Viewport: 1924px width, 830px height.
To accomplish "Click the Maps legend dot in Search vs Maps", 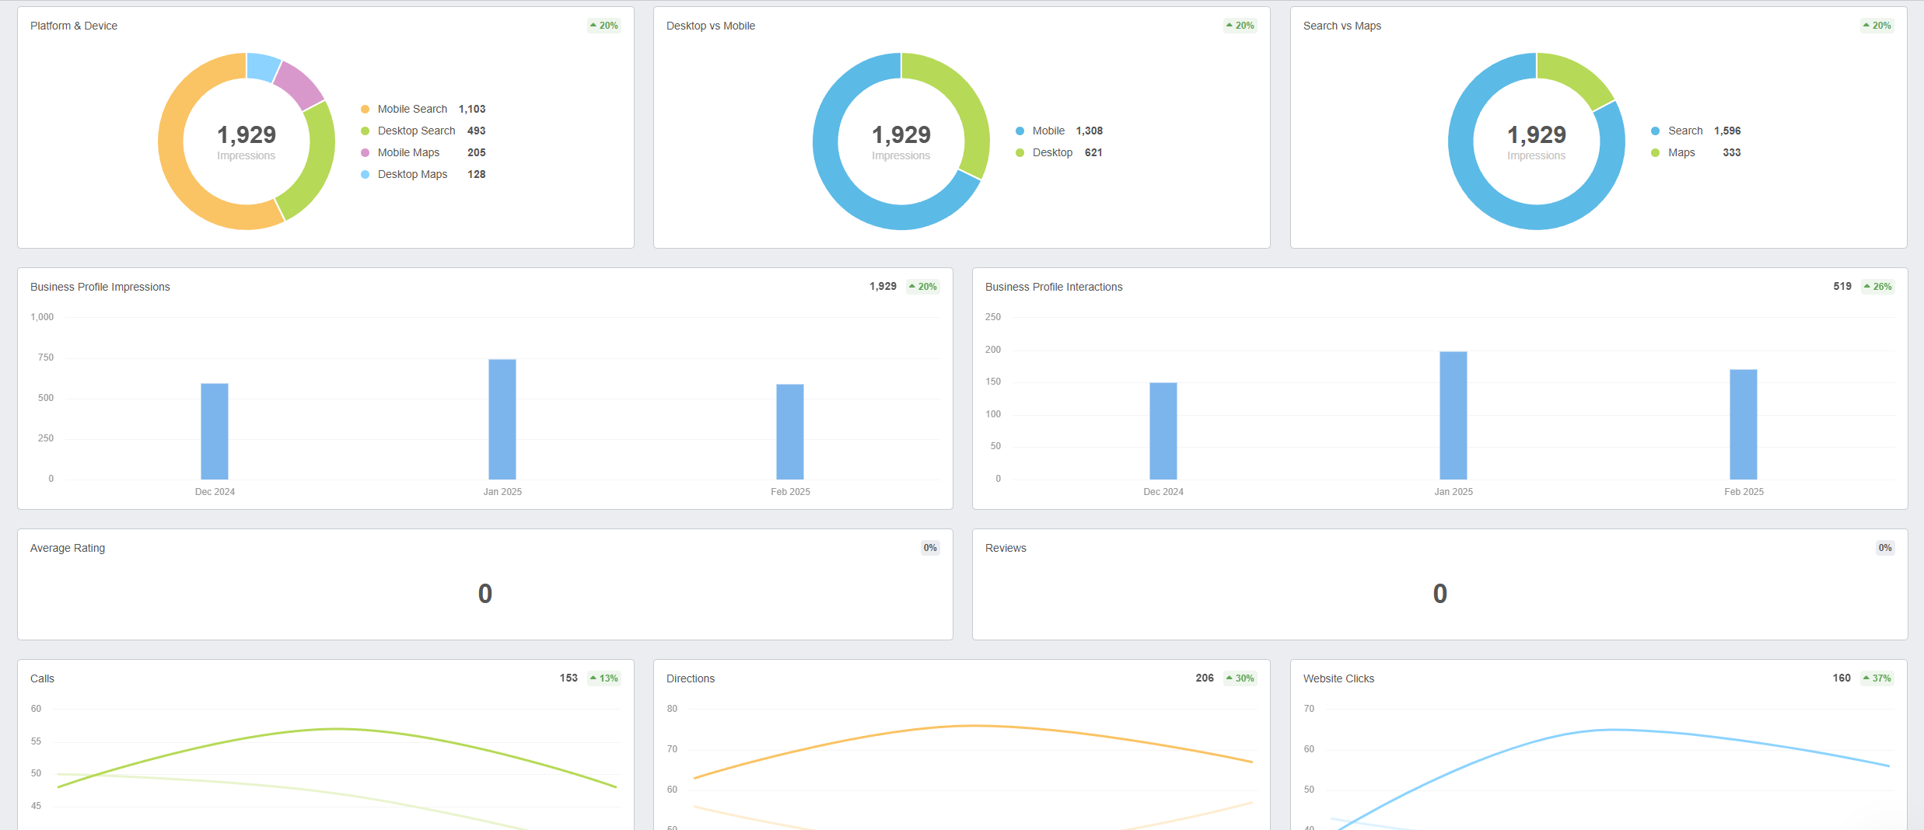I will pos(1655,153).
